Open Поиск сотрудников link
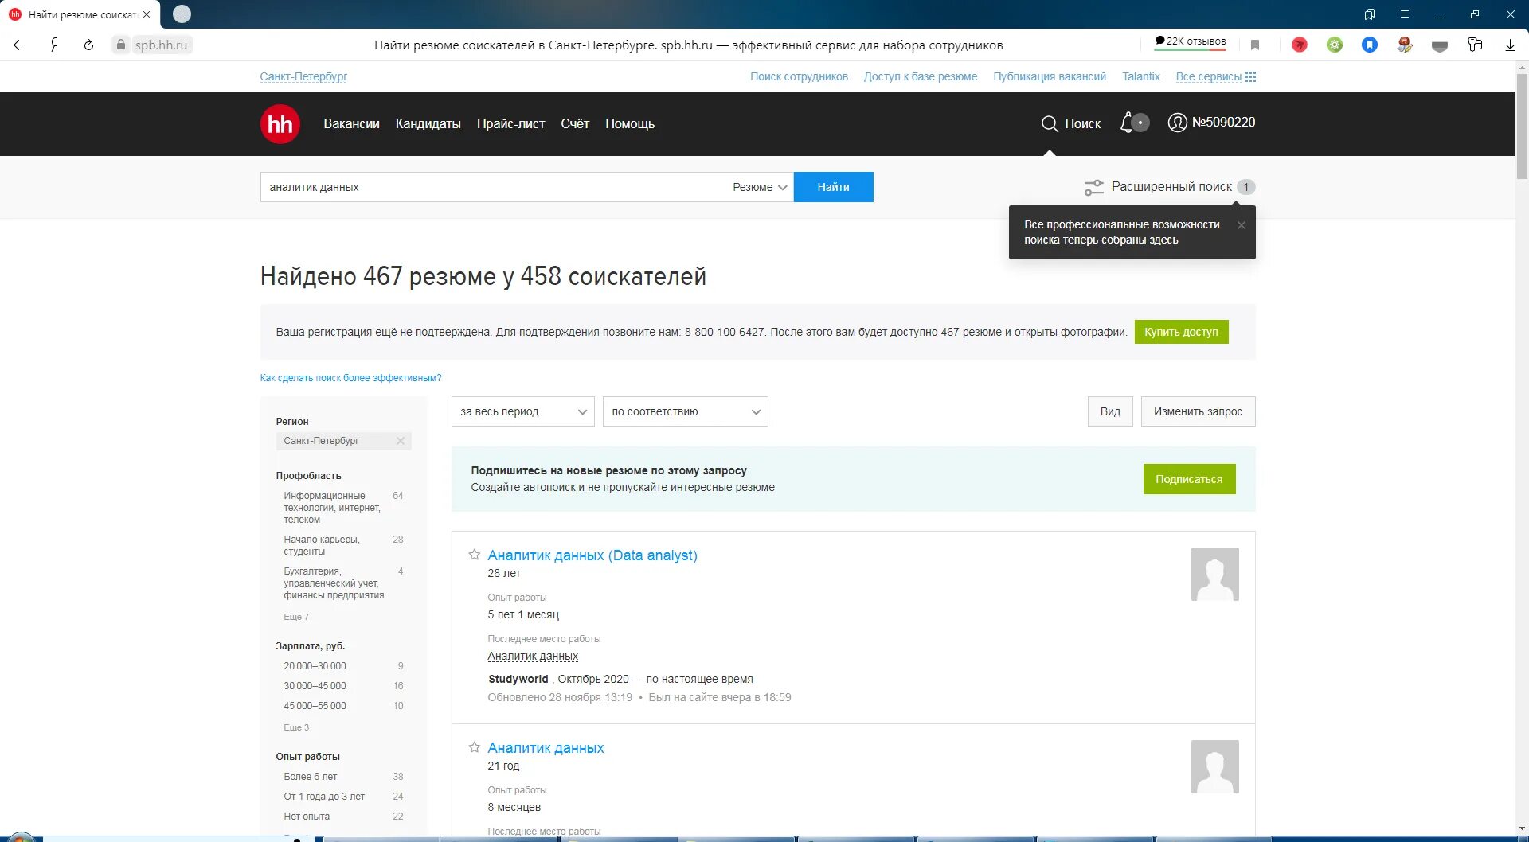The height and width of the screenshot is (842, 1529). (799, 77)
